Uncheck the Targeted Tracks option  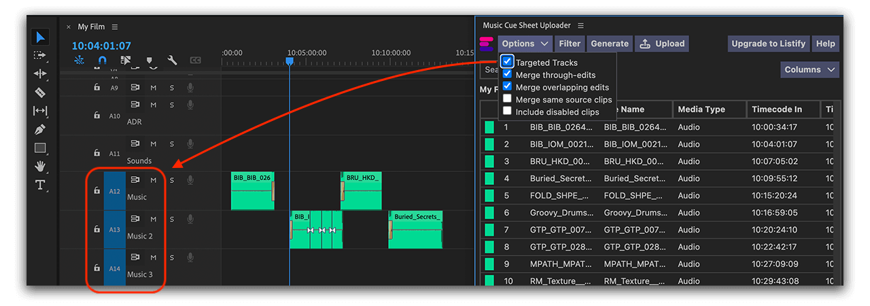pos(507,63)
